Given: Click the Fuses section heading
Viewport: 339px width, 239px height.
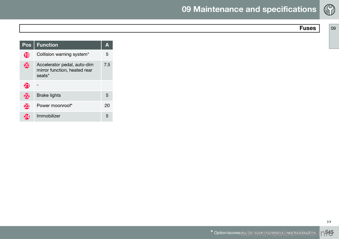Looking at the screenshot, I should pyautogui.click(x=308, y=28).
